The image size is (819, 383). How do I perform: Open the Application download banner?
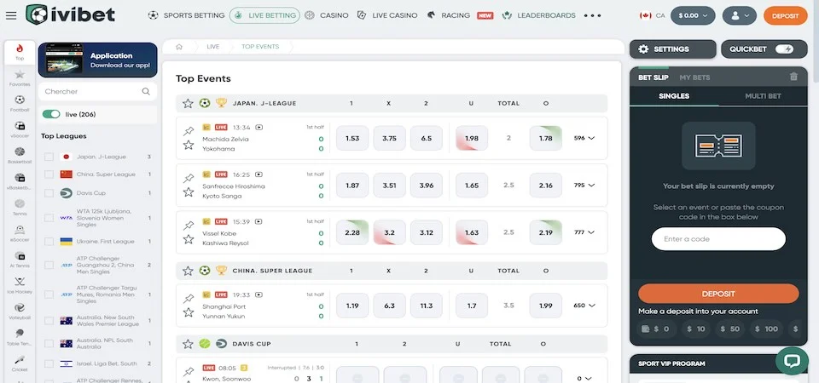click(97, 60)
